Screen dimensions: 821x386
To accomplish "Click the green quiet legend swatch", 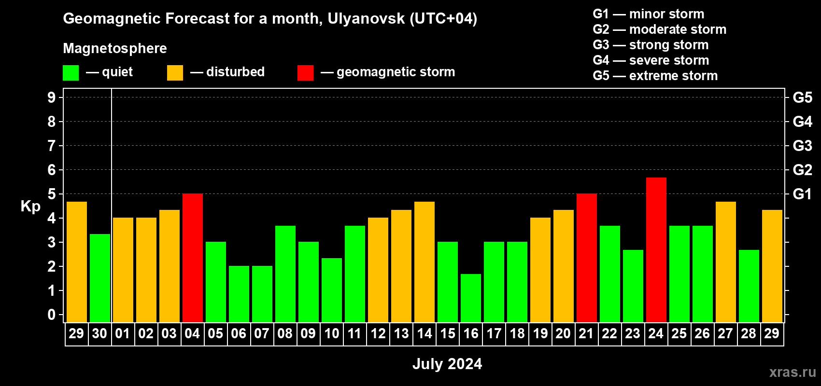I will point(71,73).
